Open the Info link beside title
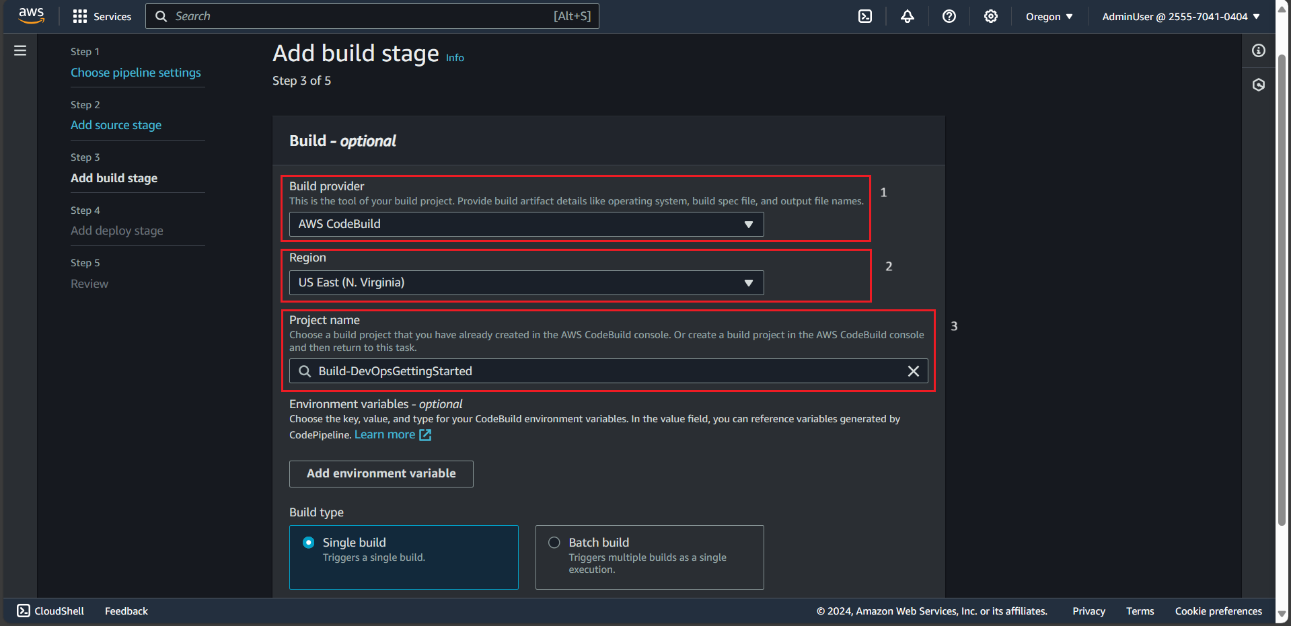Viewport: 1291px width, 626px height. click(455, 58)
